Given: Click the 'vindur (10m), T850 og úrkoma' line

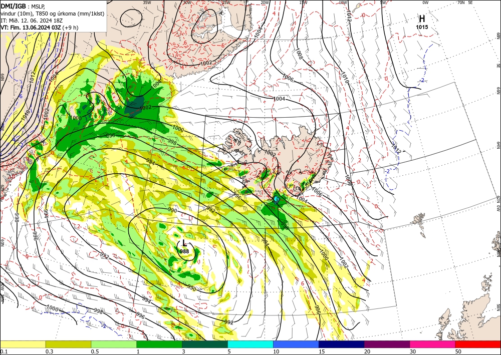Looking at the screenshot, I should point(53,14).
